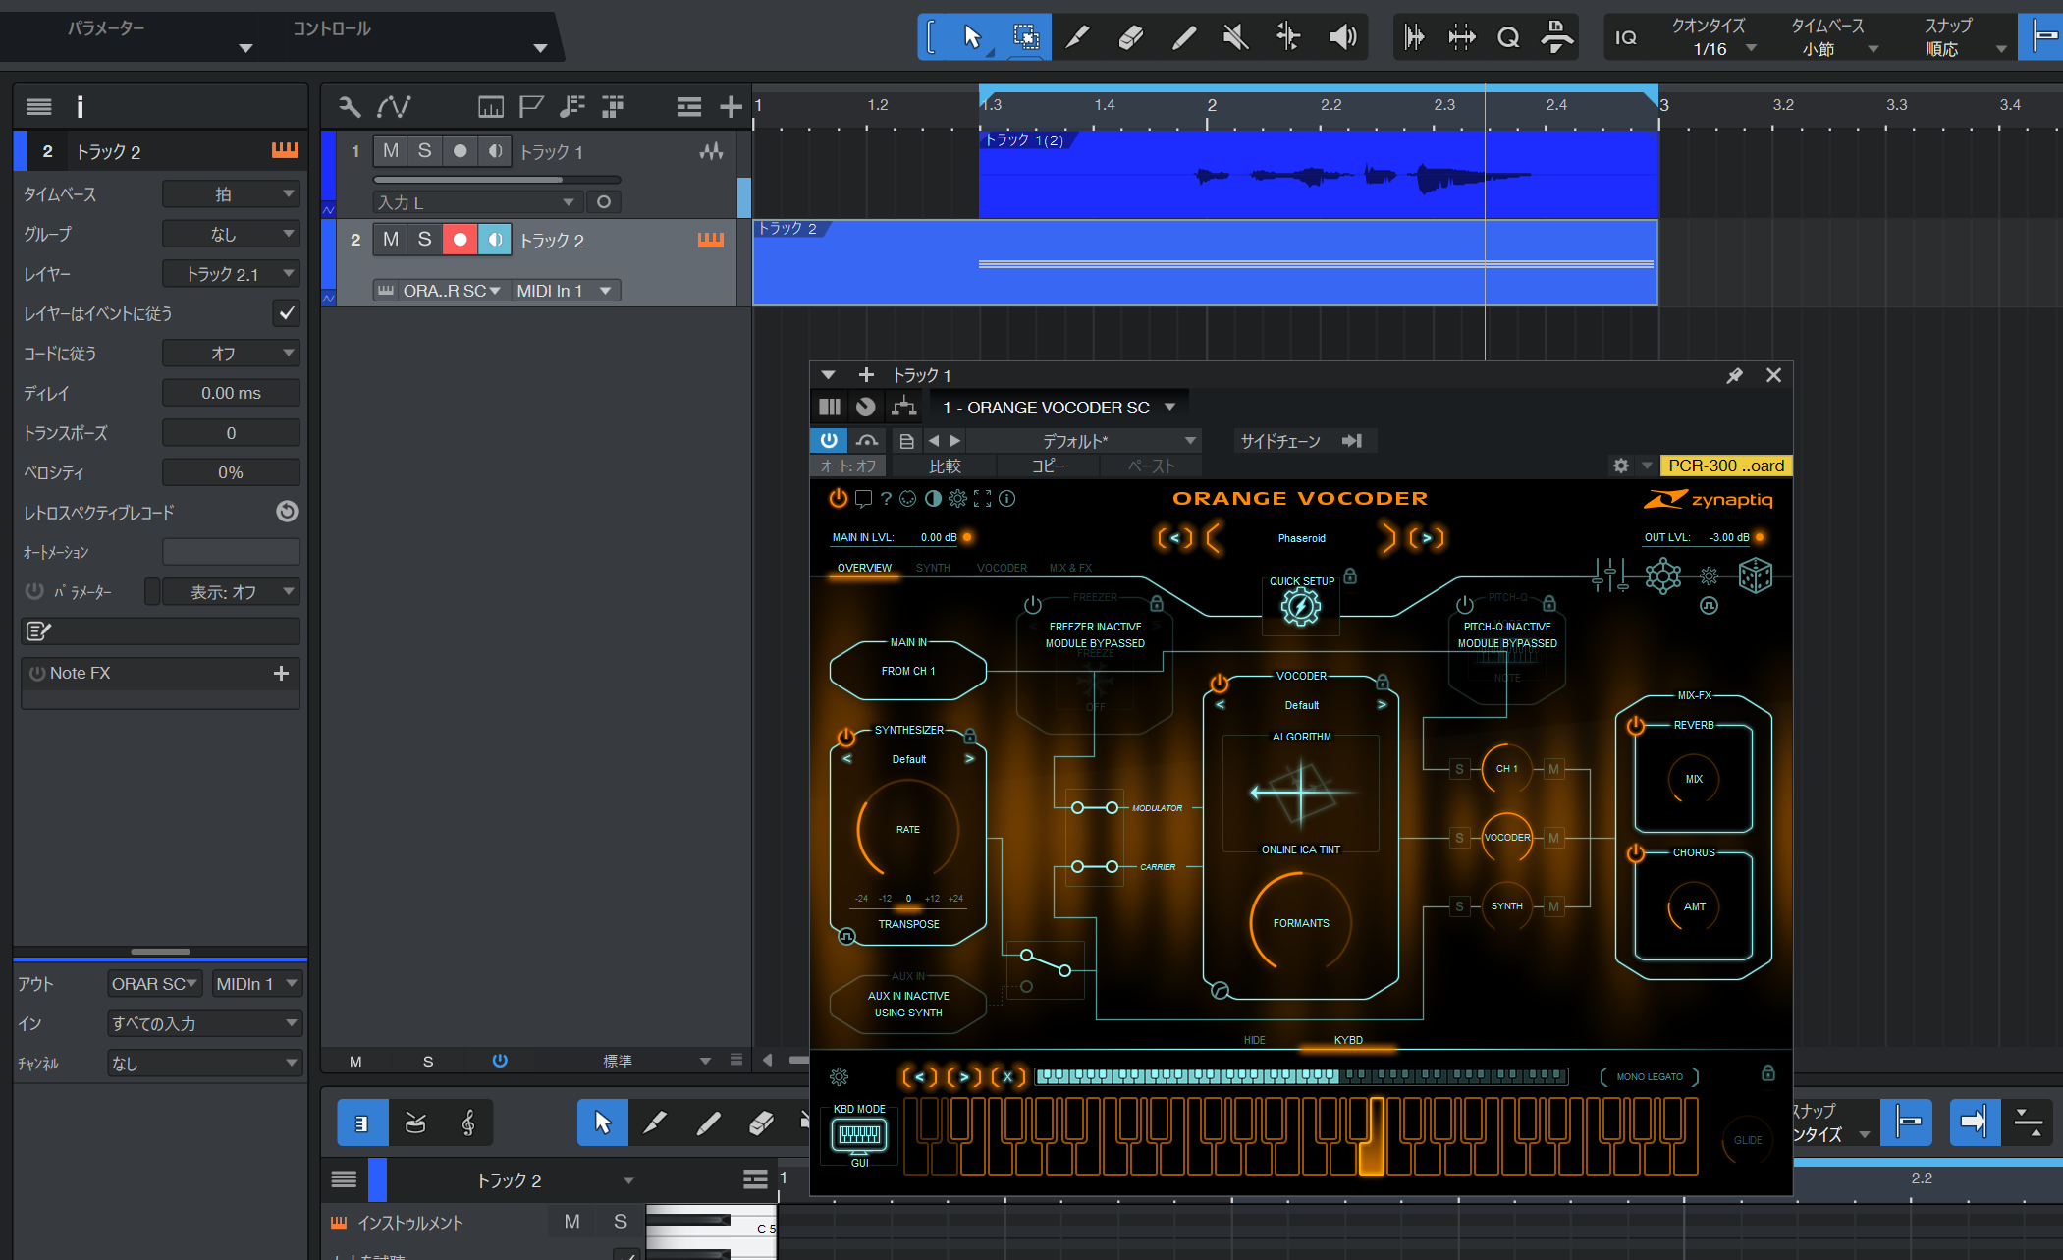Open track settings wrench icon
The height and width of the screenshot is (1260, 2063).
(349, 106)
